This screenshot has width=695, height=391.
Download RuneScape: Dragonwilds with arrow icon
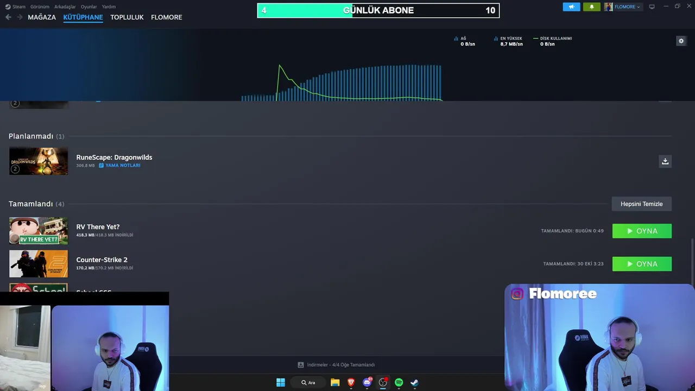(665, 161)
